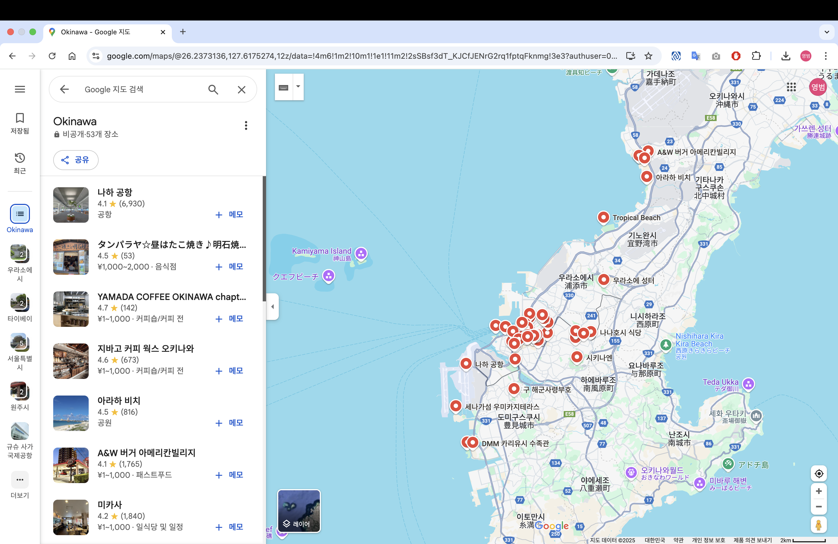Open the extensions puzzle icon
838x544 pixels.
(x=756, y=56)
